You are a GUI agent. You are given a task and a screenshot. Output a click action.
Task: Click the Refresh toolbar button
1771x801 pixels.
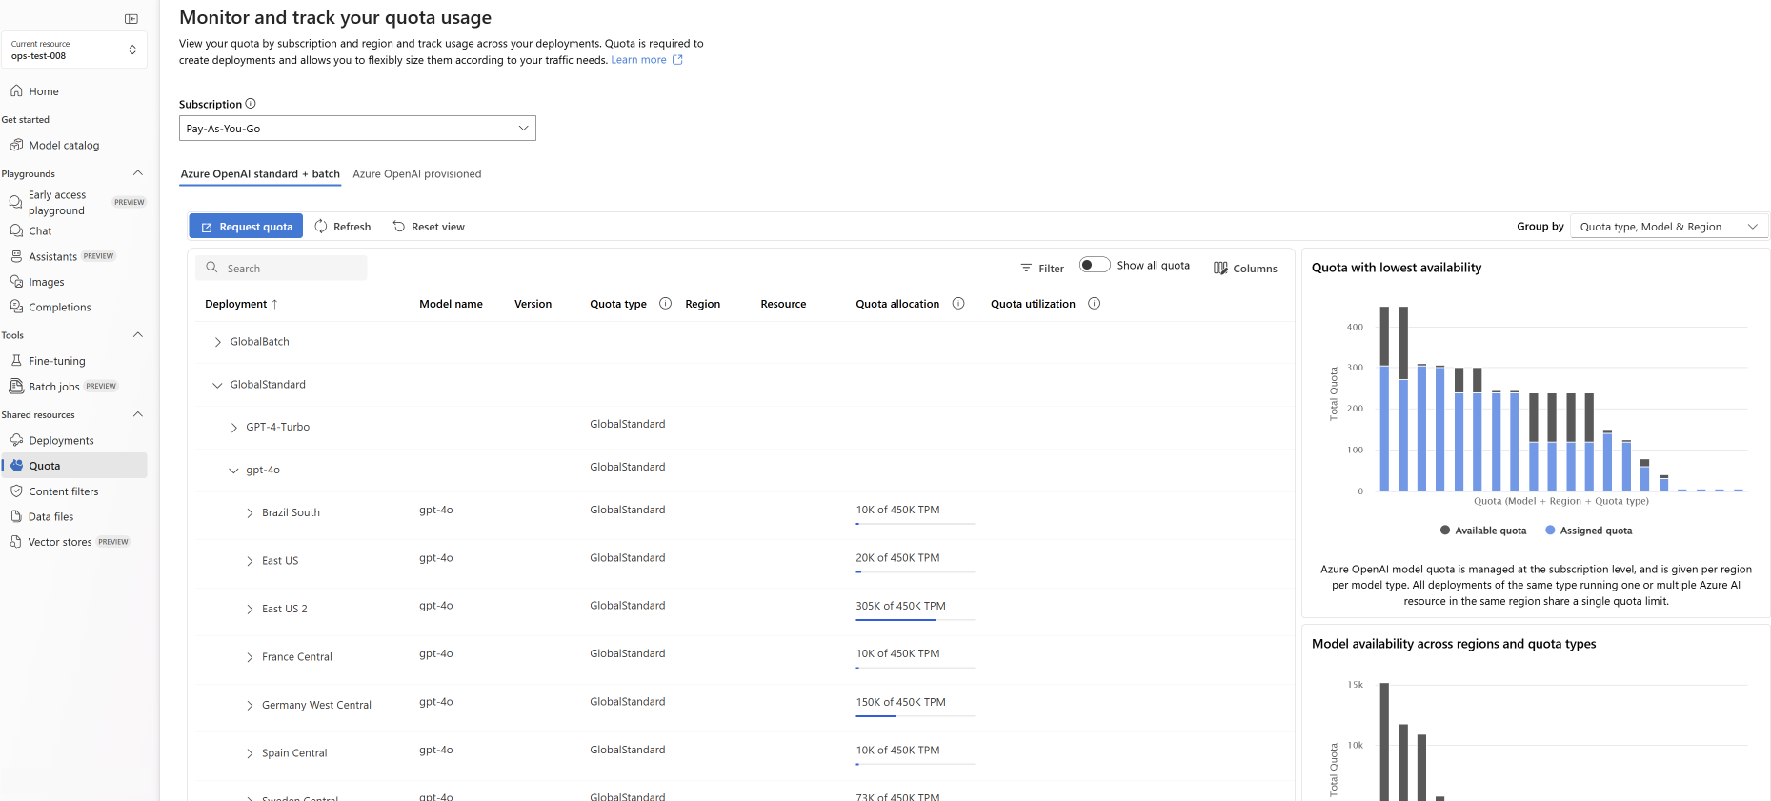pos(343,227)
